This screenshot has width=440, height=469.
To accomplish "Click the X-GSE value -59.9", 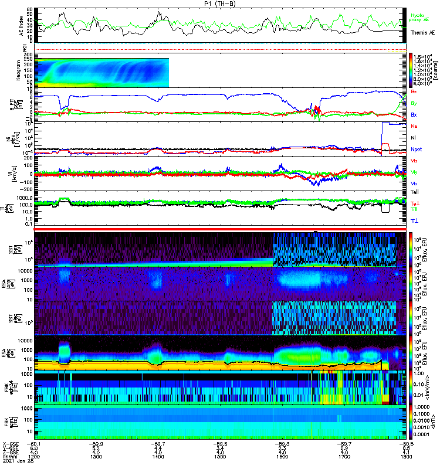I will tap(96, 444).
